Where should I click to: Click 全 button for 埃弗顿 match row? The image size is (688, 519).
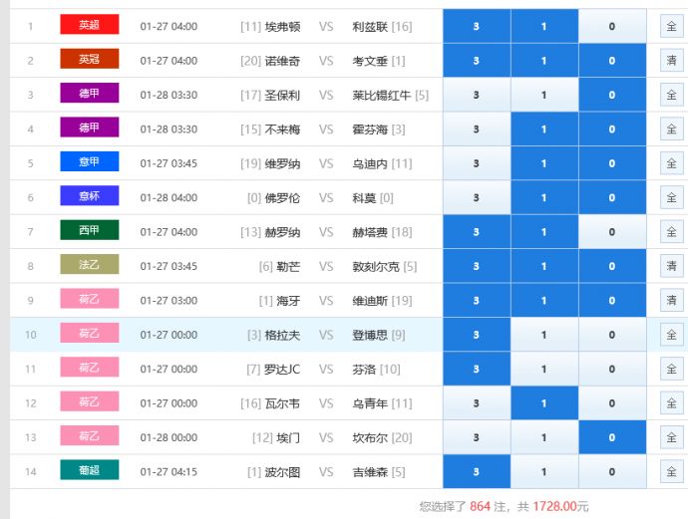671,27
